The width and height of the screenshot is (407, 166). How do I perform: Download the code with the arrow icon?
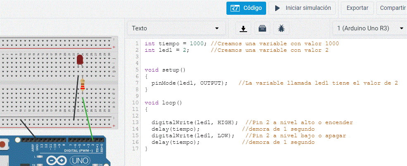(x=244, y=28)
